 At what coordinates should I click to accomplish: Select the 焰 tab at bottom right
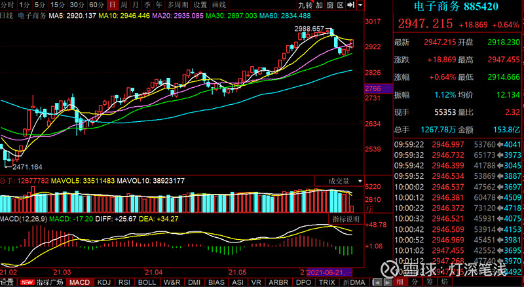tap(445, 282)
